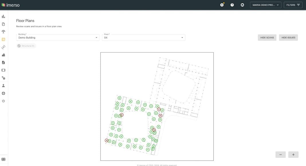Image resolution: width=306 pixels, height=166 pixels.
Task: Open the bar chart dashboard icon in sidebar
Action: click(3, 17)
